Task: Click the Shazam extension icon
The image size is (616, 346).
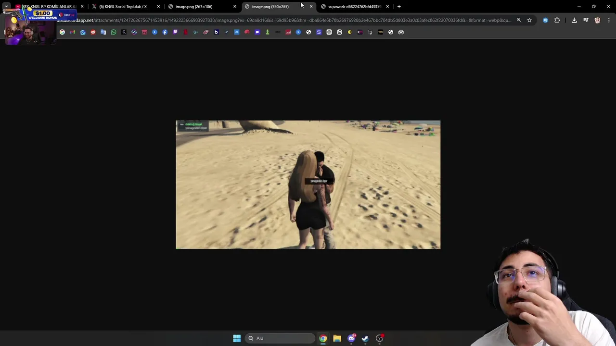Action: point(545,20)
